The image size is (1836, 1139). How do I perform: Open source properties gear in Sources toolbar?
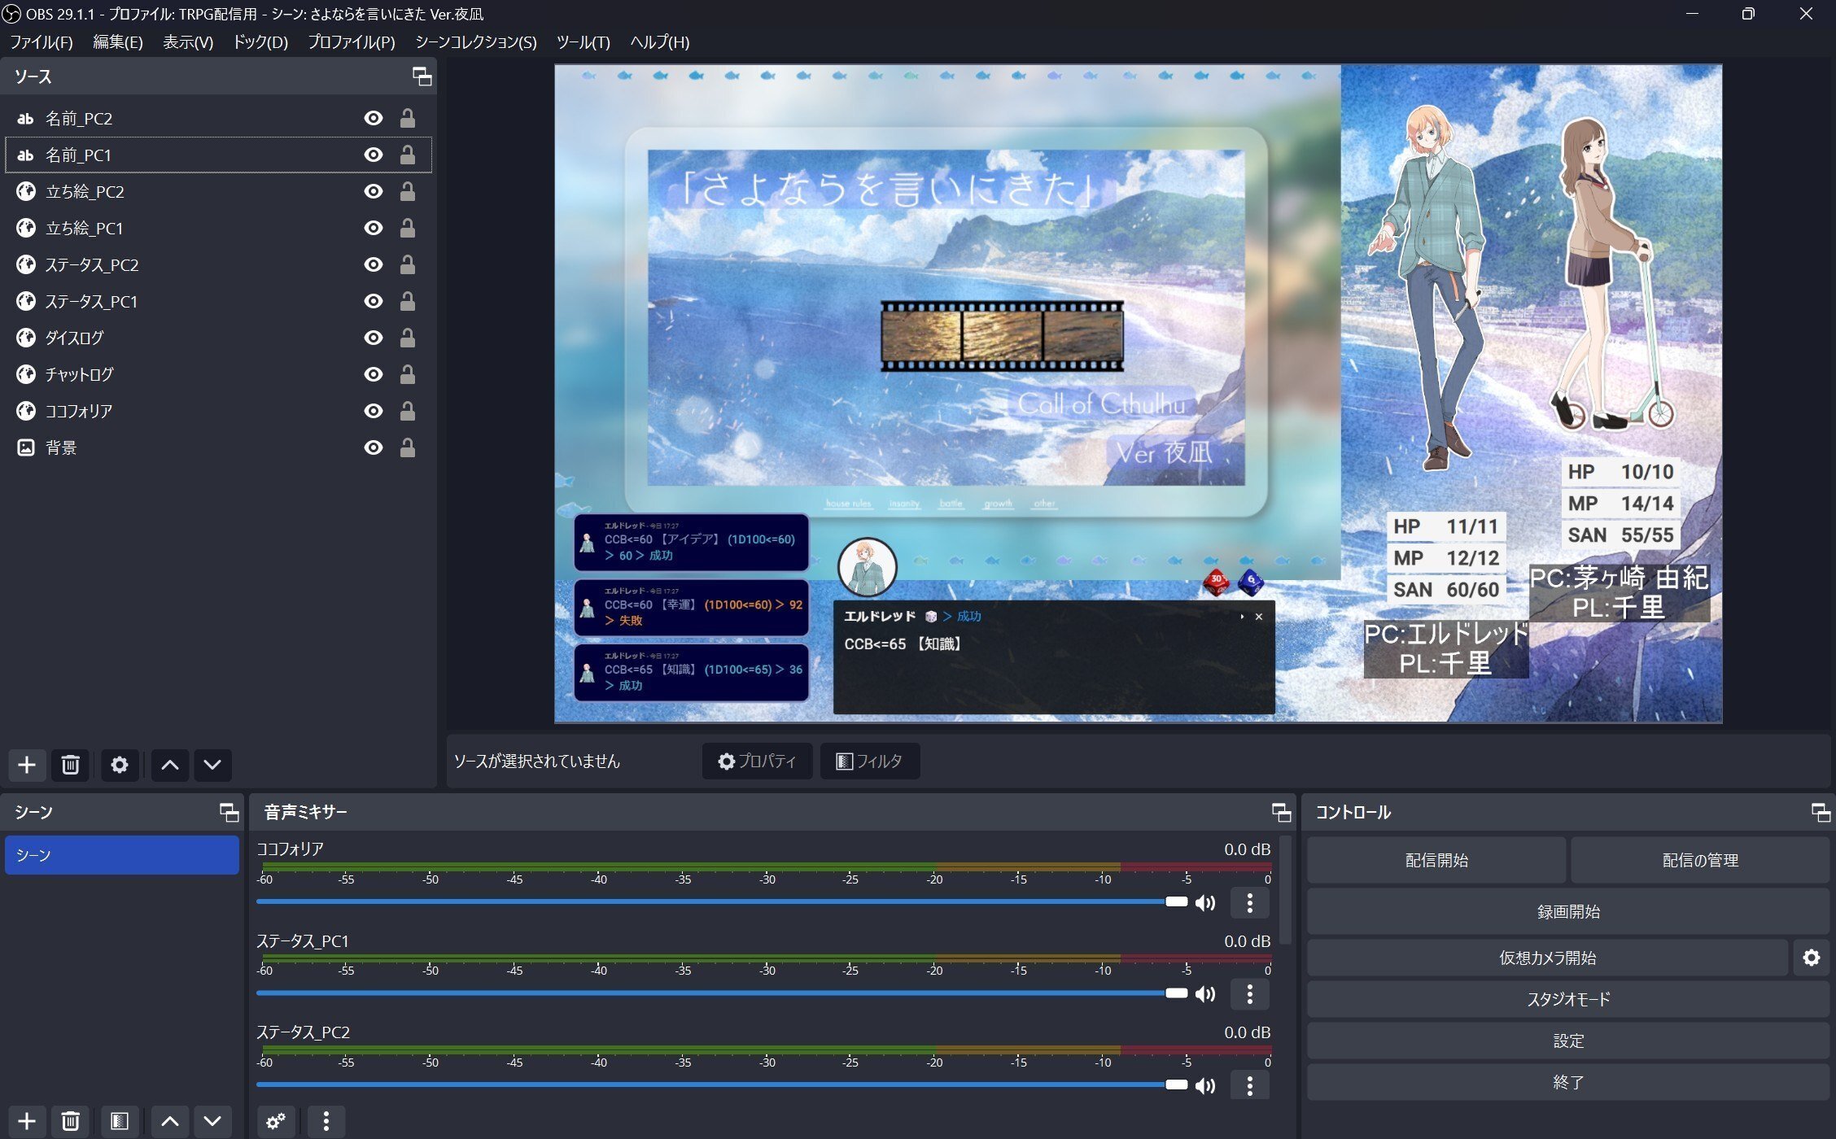click(x=120, y=765)
